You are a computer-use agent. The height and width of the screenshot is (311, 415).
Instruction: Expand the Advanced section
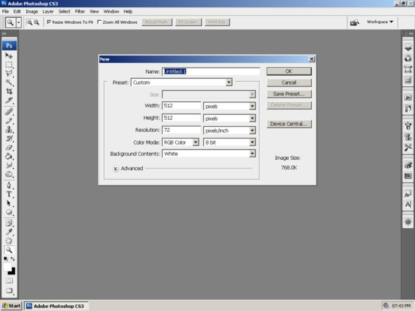tap(115, 168)
